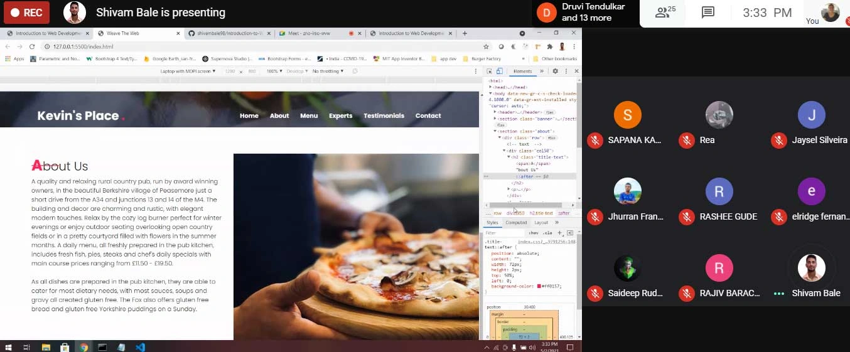
Task: Click the DevTools inspect element picker icon
Action: (490, 72)
